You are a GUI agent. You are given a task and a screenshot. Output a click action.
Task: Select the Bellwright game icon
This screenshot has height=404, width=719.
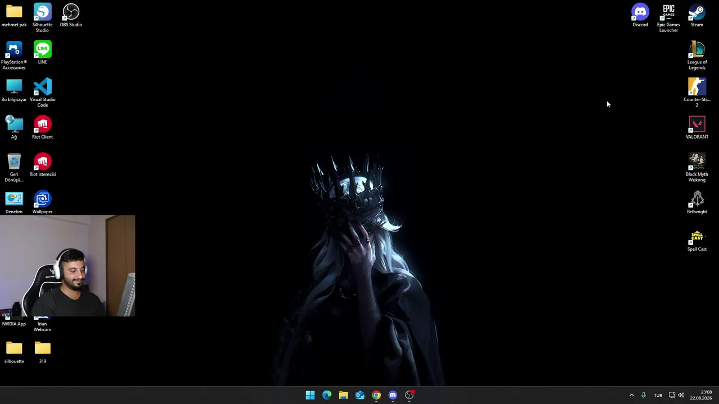[x=697, y=203]
